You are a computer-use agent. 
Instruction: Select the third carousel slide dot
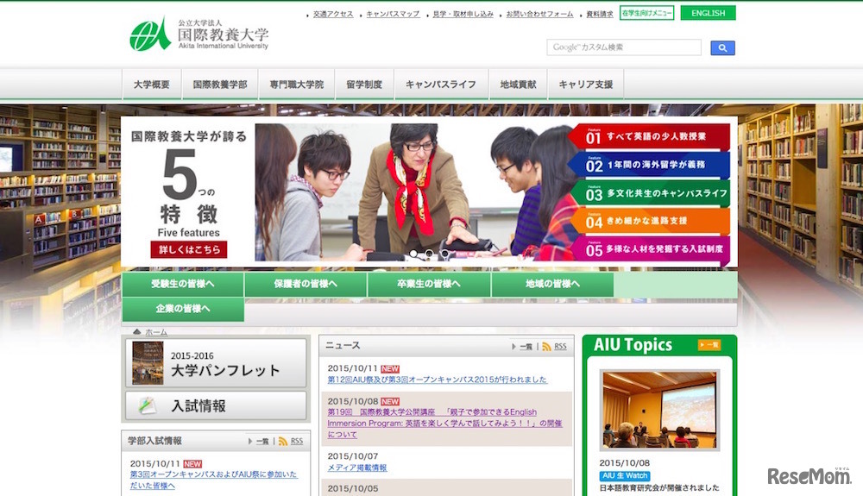click(x=444, y=254)
